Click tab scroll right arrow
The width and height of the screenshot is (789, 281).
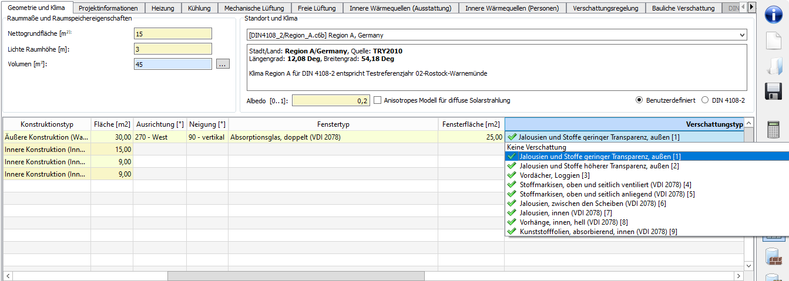751,7
